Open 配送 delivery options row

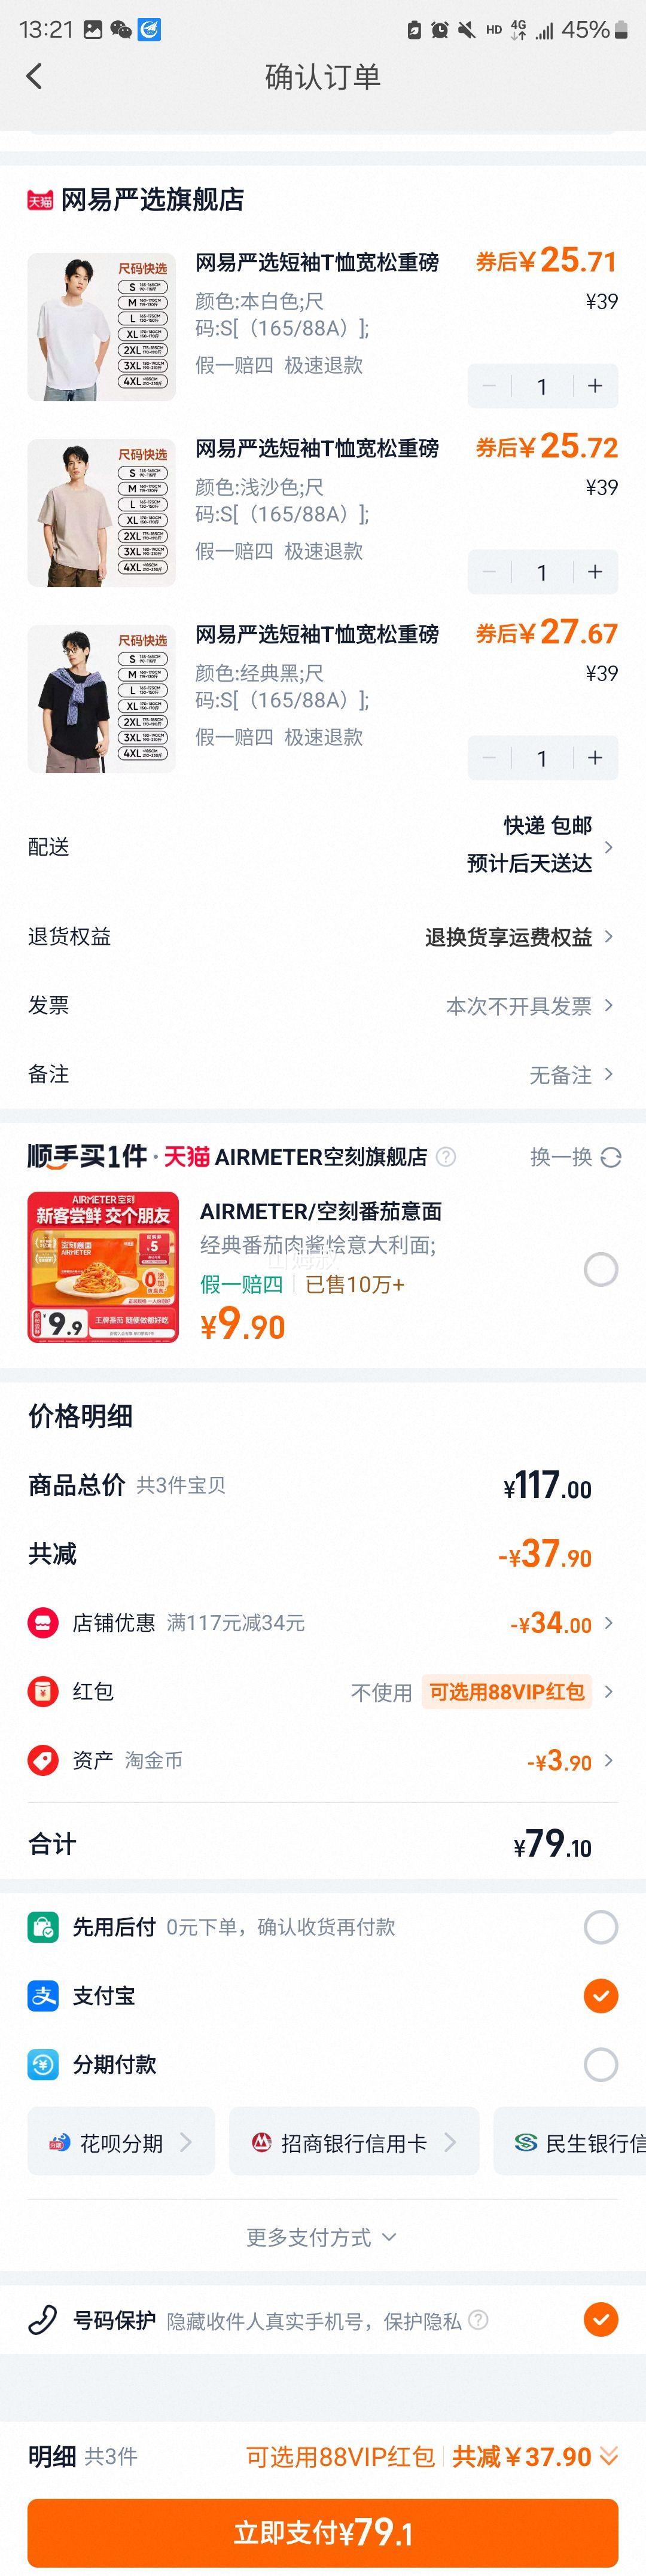[x=323, y=847]
